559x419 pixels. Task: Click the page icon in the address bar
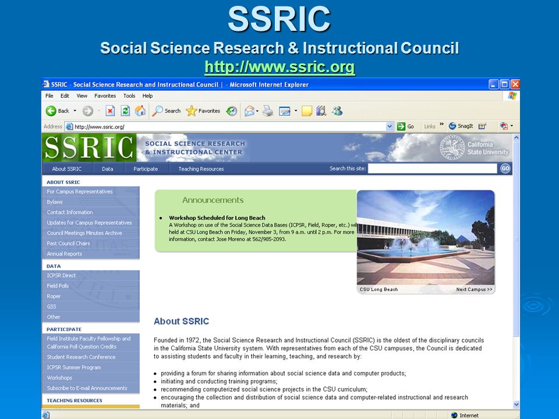(x=69, y=126)
